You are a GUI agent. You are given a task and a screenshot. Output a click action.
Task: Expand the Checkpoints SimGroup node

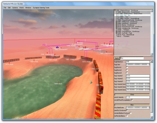[x=116, y=28]
